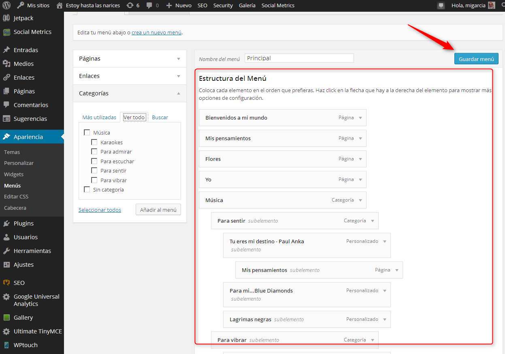This screenshot has width=505, height=354.
Task: Switch to the Más utilizadas tab
Action: [x=99, y=117]
